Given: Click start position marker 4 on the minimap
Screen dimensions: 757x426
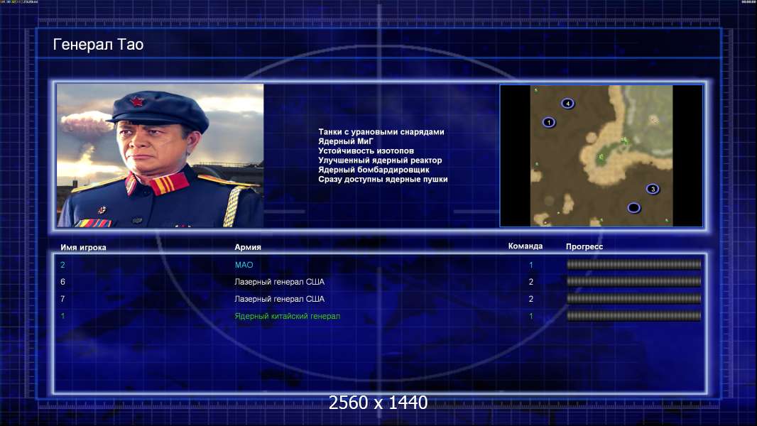Looking at the screenshot, I should point(568,103).
